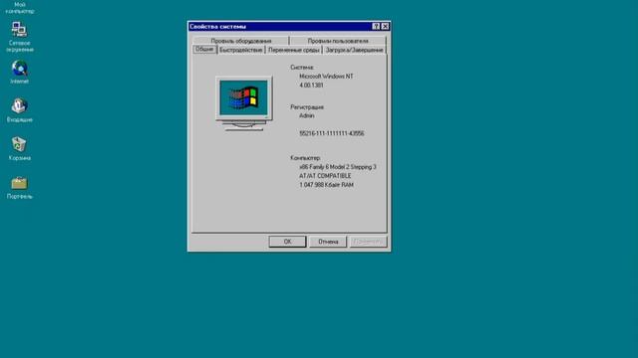Screen dimensions: 638x358
Task: Click the greyed Apply button
Action: pos(368,242)
